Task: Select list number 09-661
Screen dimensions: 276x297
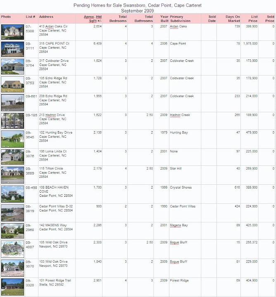Action: click(31, 96)
